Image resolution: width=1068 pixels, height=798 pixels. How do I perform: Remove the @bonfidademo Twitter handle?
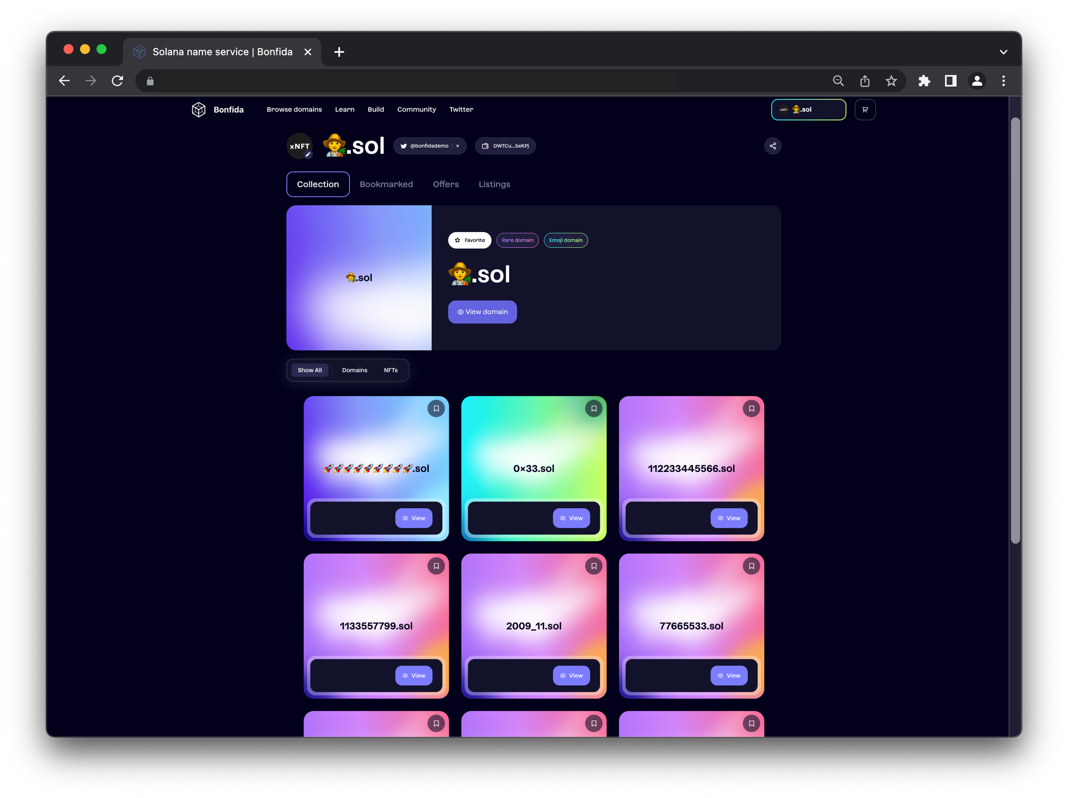pyautogui.click(x=458, y=146)
